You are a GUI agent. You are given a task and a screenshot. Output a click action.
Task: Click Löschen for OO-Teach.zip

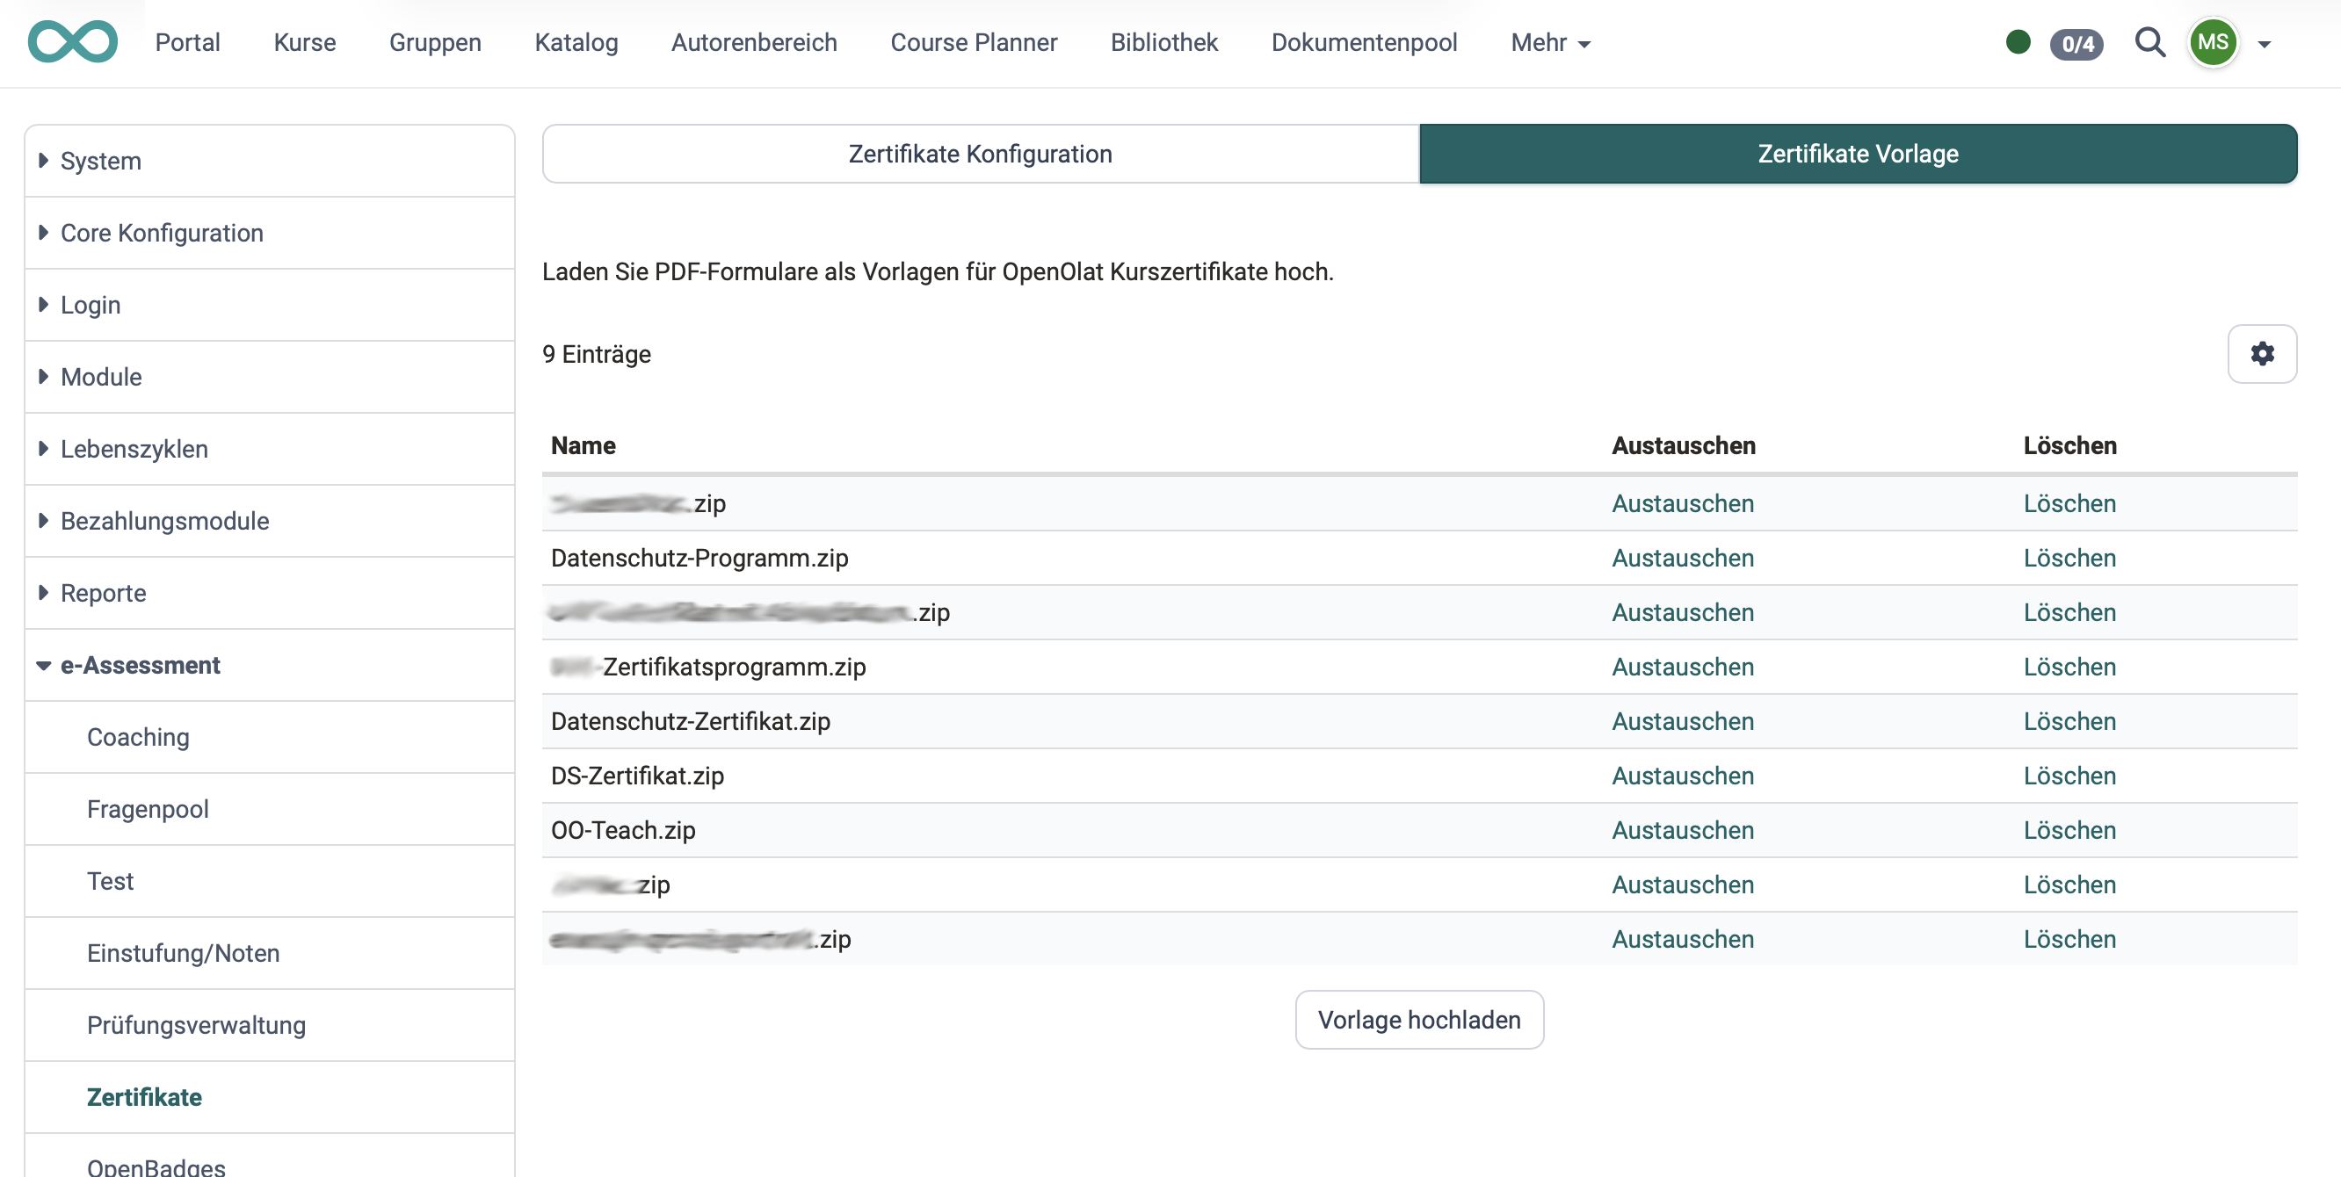pyautogui.click(x=2070, y=829)
